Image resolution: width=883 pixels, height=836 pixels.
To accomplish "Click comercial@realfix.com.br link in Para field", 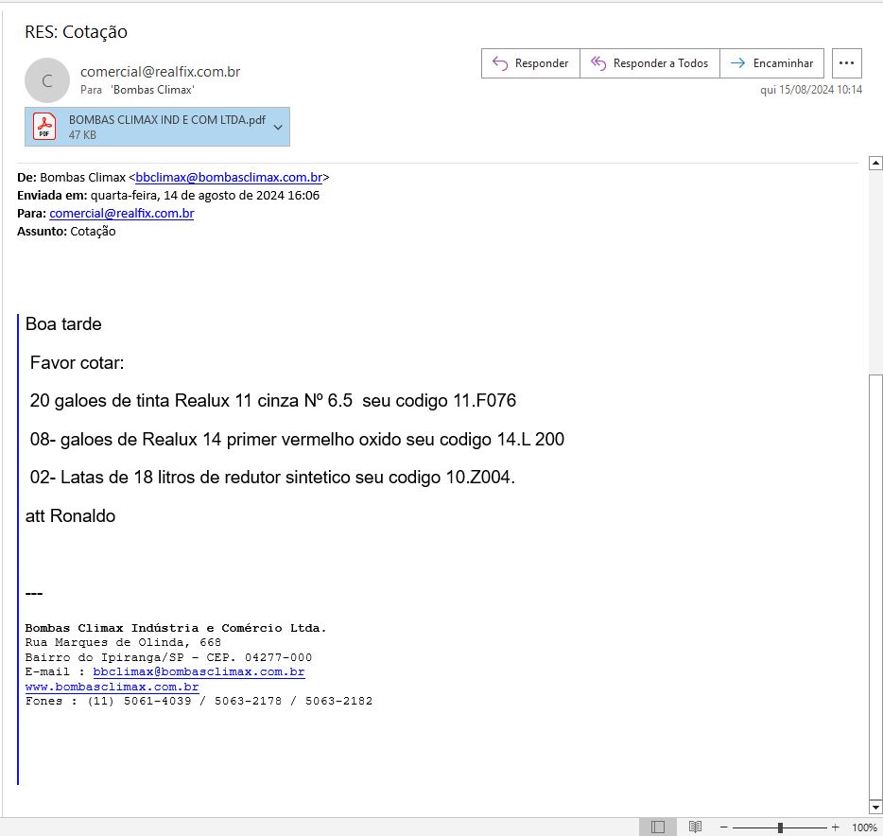I will [x=121, y=214].
